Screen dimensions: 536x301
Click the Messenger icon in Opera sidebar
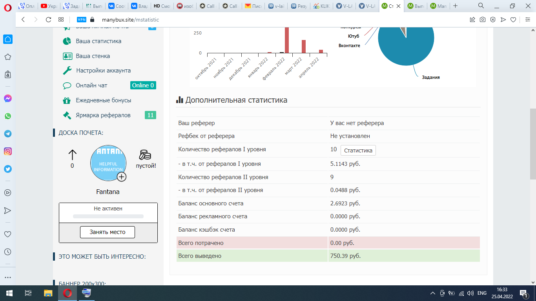[x=7, y=99]
